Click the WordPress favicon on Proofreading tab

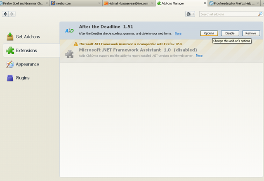[x=211, y=3]
